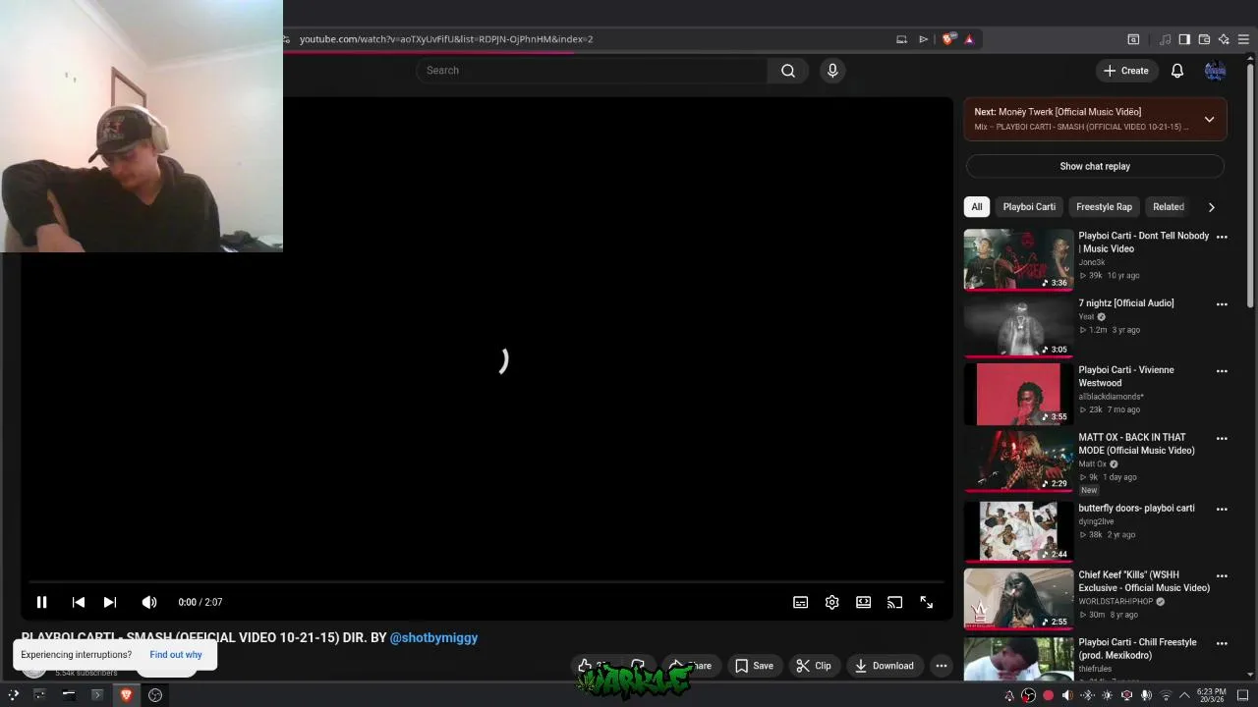Open Brave Rewards triangle icon

pos(969,39)
